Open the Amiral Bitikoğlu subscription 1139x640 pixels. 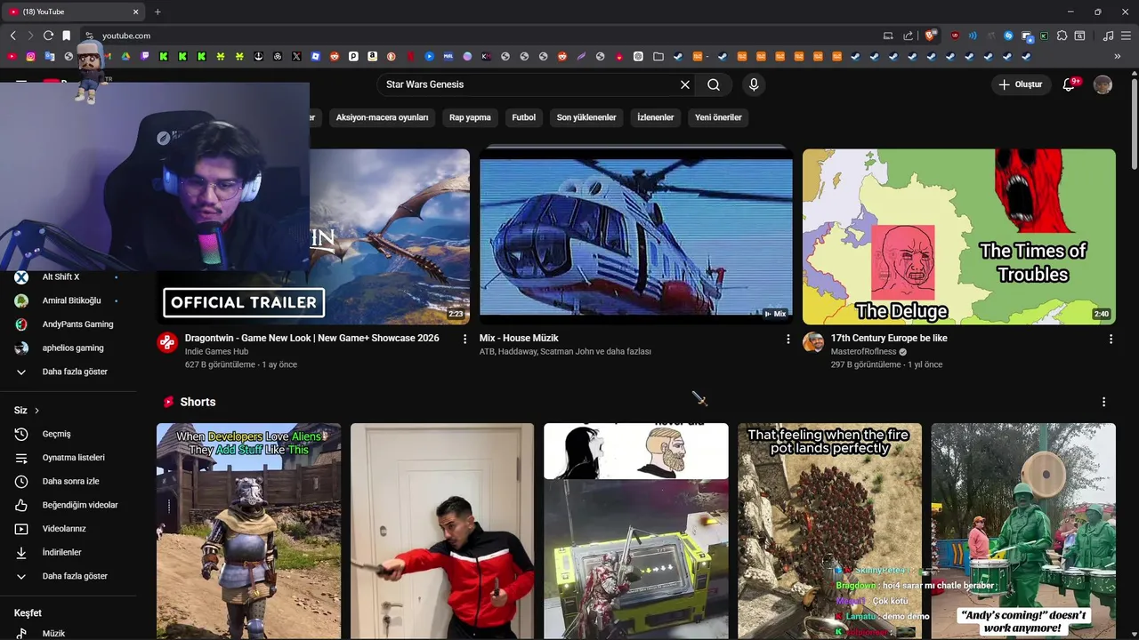click(x=71, y=300)
